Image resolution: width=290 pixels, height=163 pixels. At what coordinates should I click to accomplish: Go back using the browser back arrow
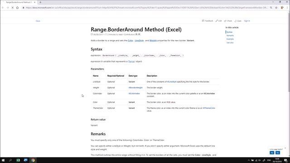click(3, 8)
